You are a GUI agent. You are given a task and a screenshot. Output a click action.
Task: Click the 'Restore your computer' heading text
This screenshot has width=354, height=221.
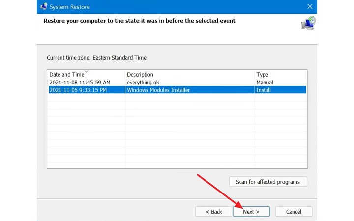pyautogui.click(x=139, y=21)
